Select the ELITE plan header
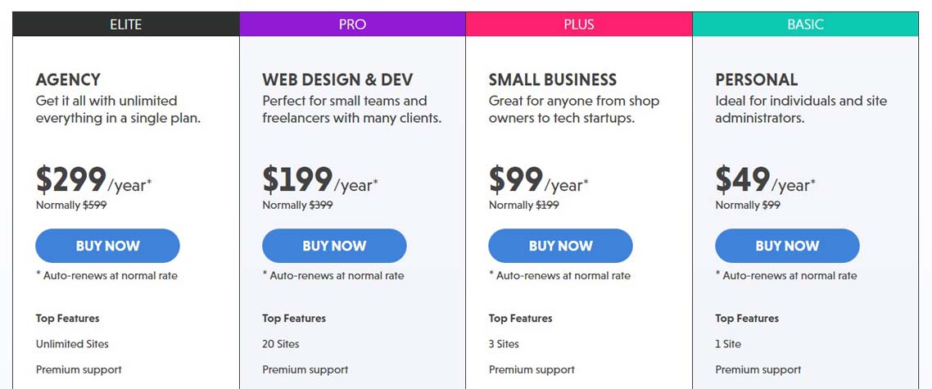The image size is (932, 389). 126,25
